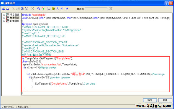Select 标准函数 in the function tree
The width and height of the screenshot is (174, 109).
15,18
